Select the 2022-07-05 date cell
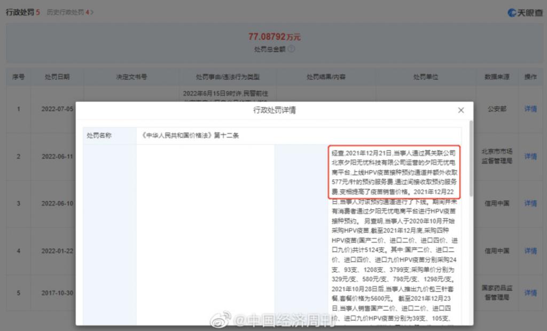 click(57, 109)
